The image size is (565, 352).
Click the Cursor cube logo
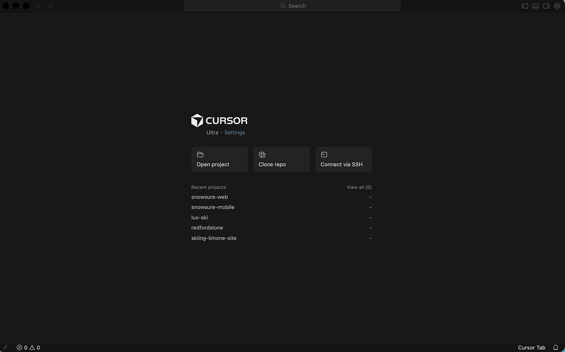coord(197,120)
